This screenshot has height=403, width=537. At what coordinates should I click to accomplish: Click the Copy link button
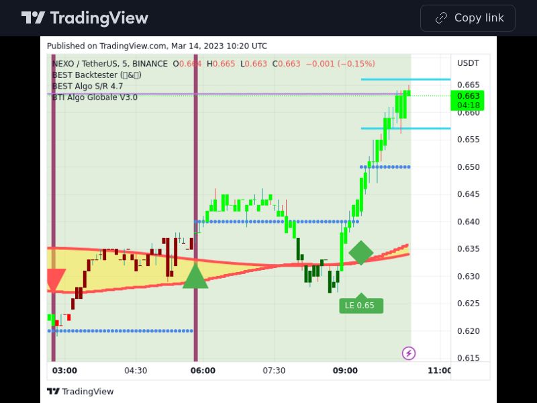click(x=467, y=18)
